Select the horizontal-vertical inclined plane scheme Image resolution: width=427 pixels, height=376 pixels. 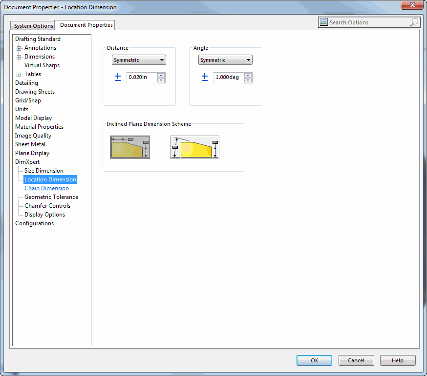point(130,147)
